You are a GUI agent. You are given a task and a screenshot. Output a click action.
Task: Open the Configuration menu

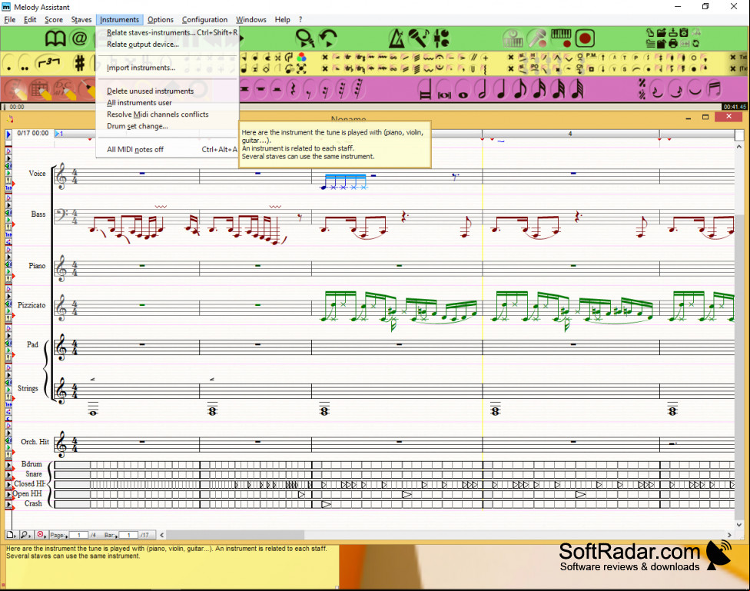coord(204,20)
